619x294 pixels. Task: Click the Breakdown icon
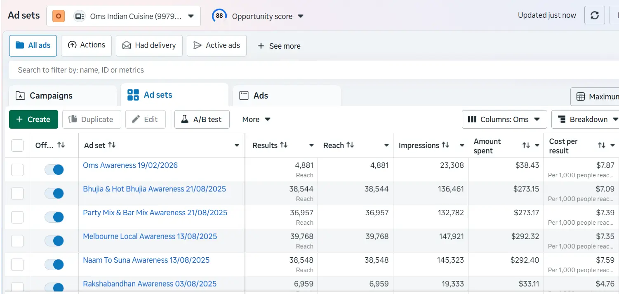(x=563, y=119)
